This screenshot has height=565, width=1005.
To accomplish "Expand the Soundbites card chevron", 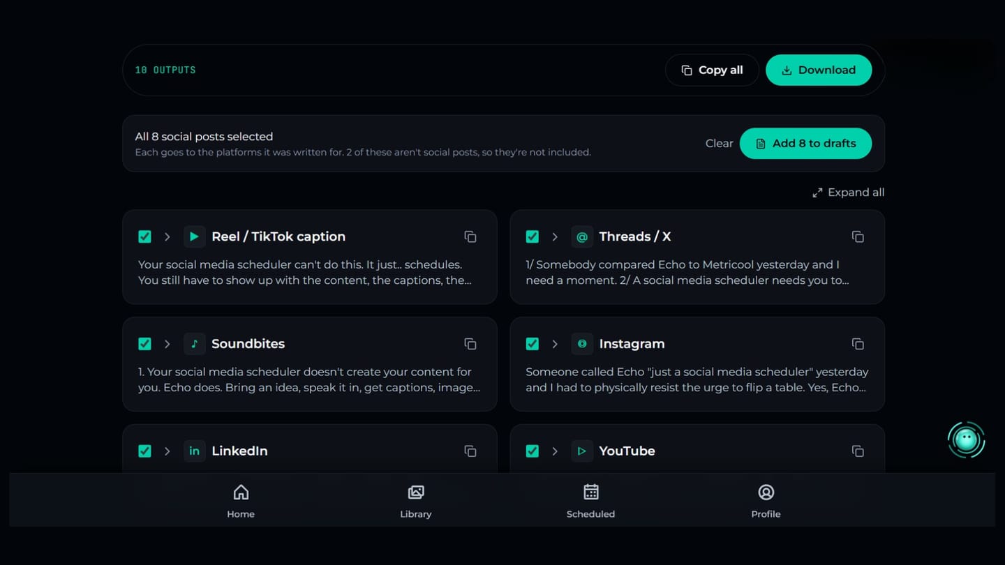I will (x=167, y=344).
